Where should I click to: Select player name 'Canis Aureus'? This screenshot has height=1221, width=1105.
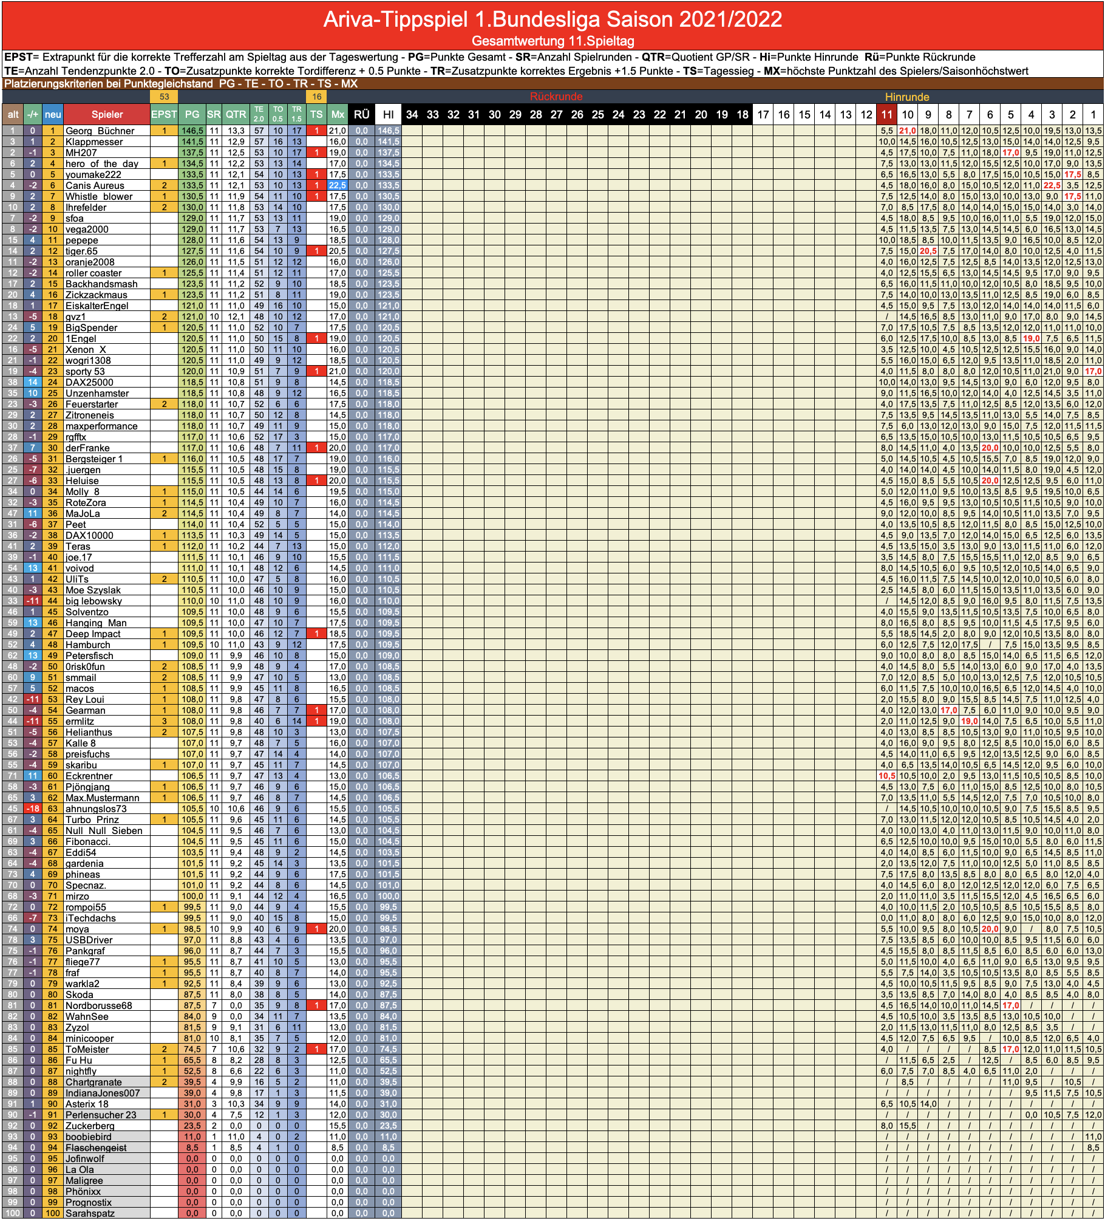95,185
